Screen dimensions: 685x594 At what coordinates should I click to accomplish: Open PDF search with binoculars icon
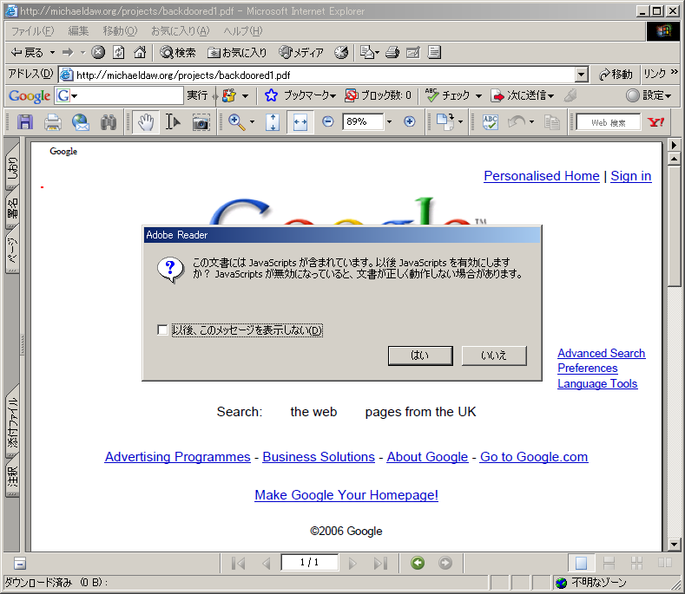pos(108,121)
